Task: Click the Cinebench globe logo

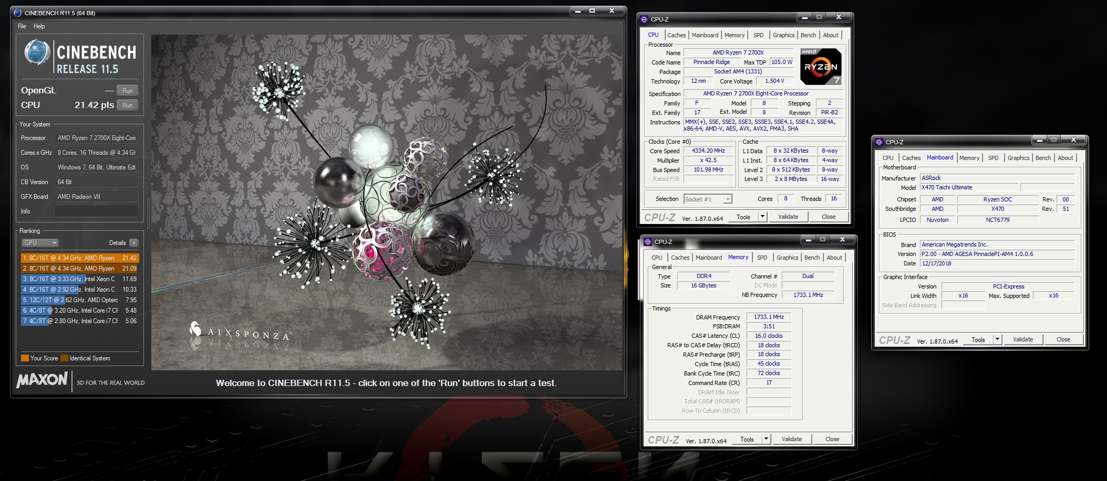Action: (x=37, y=53)
